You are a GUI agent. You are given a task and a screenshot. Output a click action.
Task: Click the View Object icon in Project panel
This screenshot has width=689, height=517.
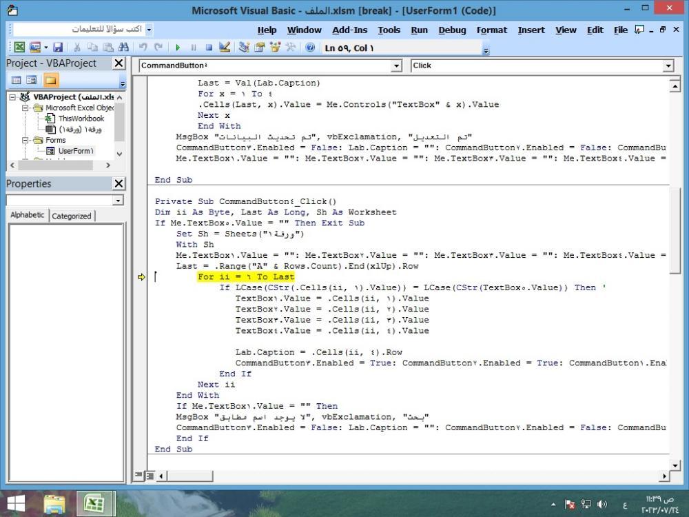tap(32, 80)
